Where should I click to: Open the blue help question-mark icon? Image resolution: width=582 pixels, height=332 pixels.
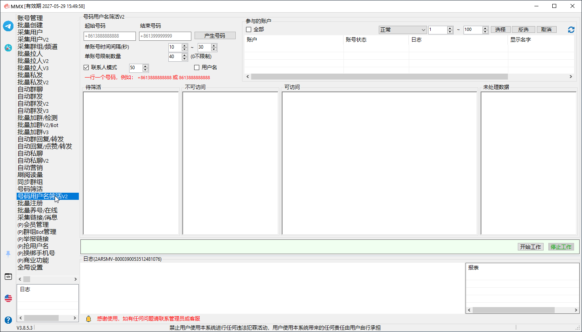(8, 320)
